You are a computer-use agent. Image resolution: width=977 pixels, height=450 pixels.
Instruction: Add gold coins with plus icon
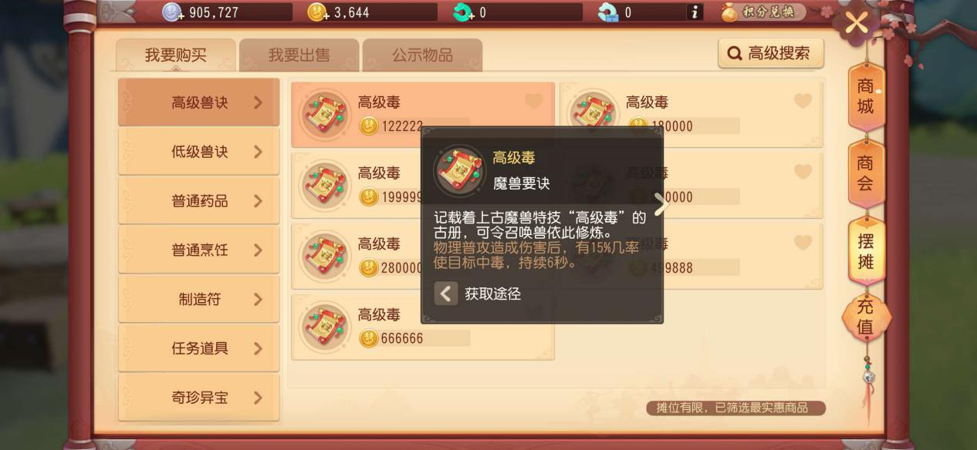[x=318, y=12]
